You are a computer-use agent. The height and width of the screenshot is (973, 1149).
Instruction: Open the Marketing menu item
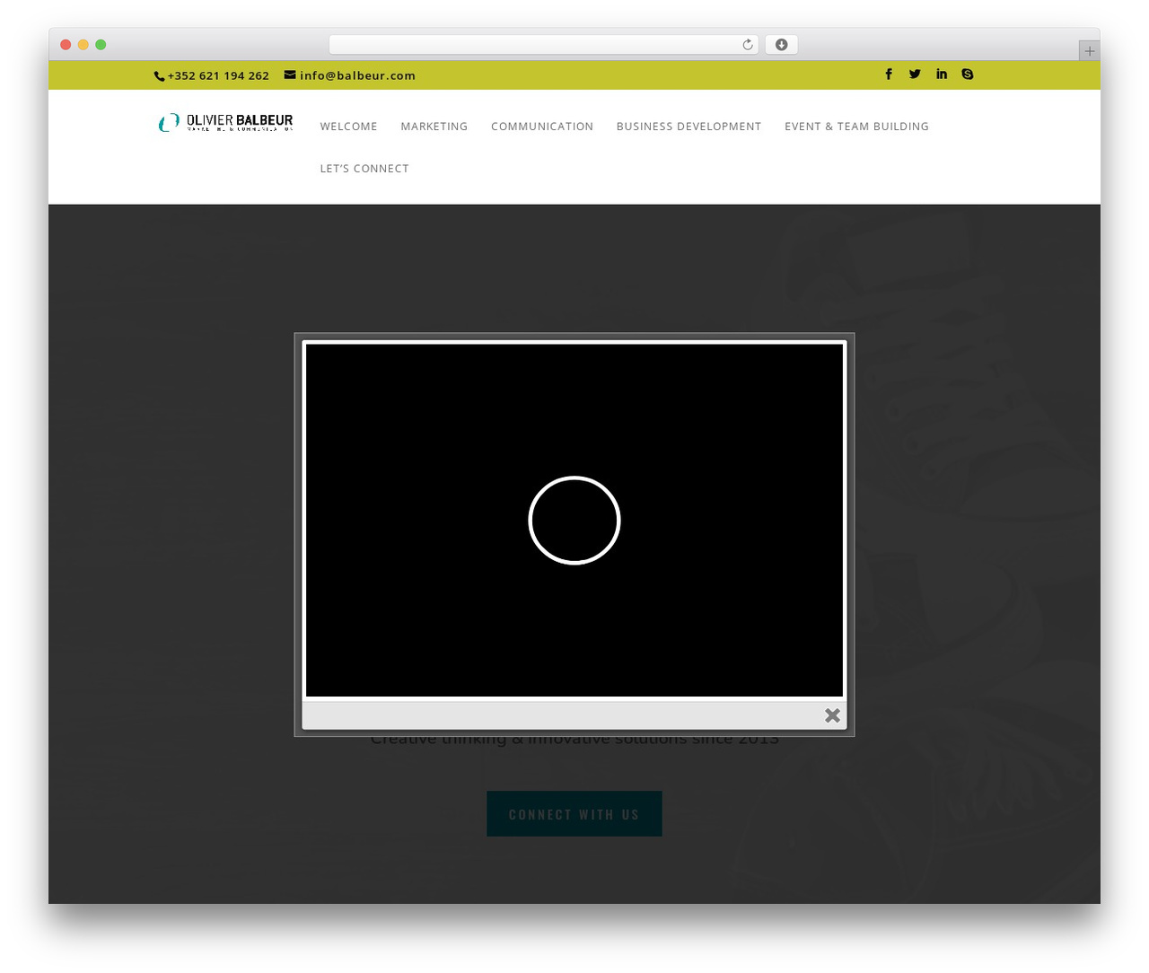click(434, 127)
